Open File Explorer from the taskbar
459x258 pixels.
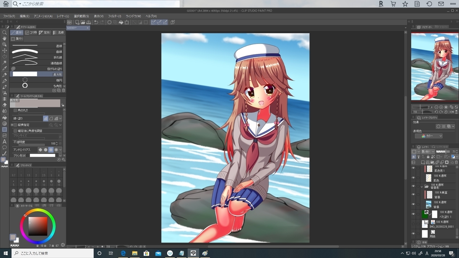tap(135, 253)
